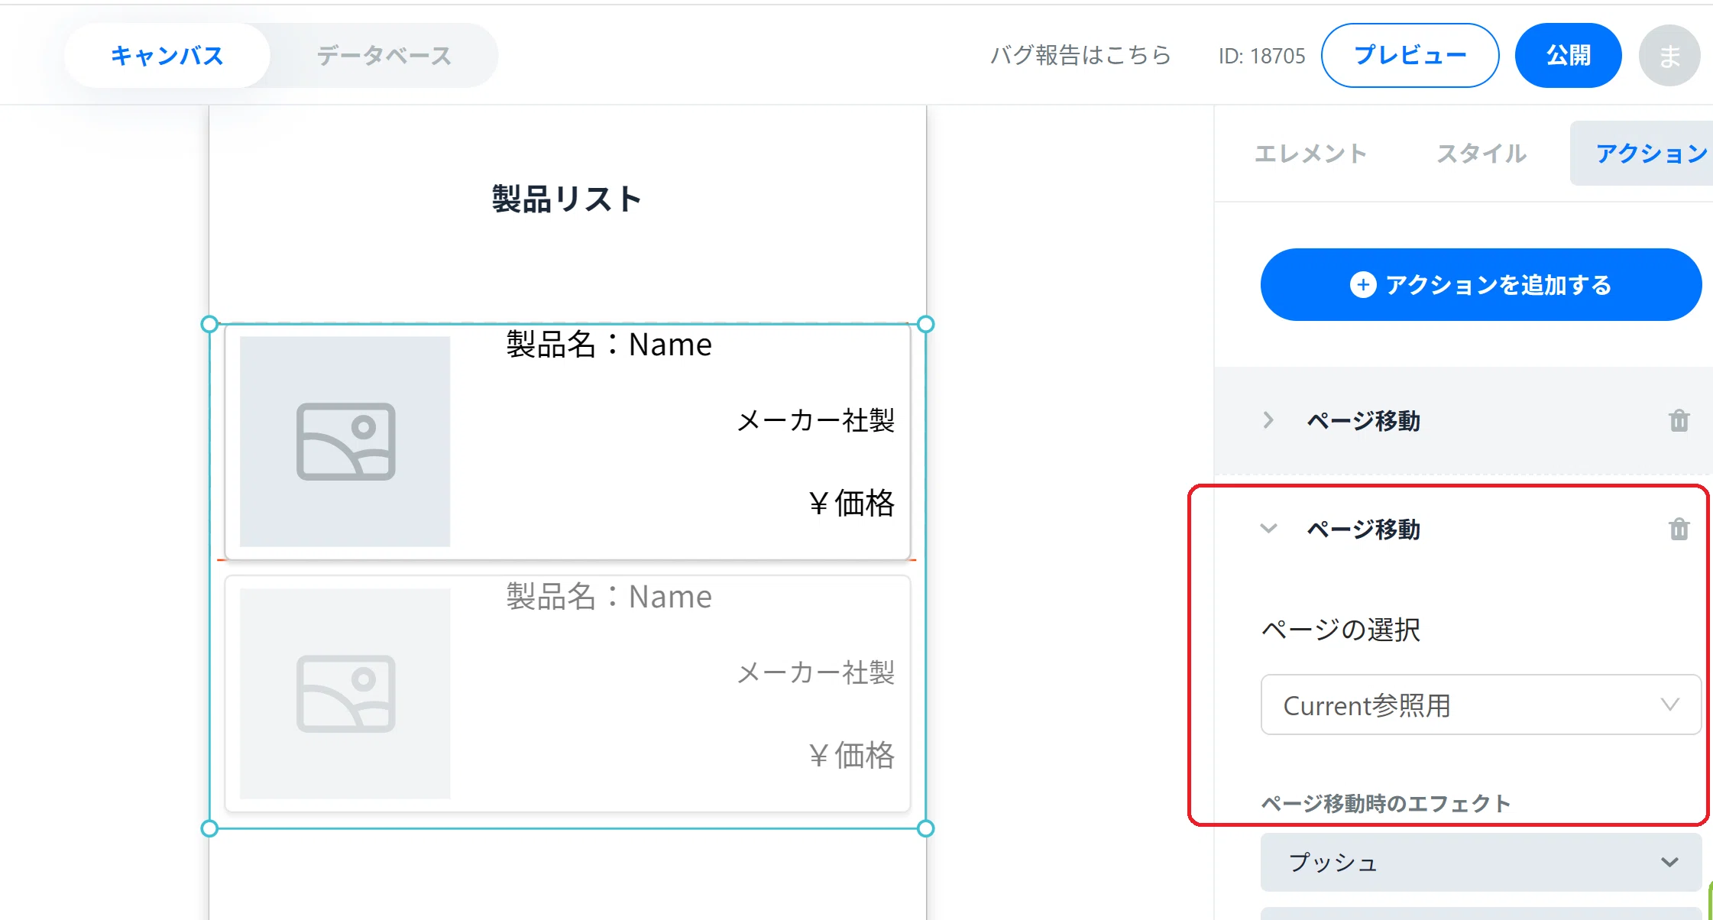The image size is (1713, 920).
Task: Collapse the open ページ移動 chevron
Action: [1268, 529]
